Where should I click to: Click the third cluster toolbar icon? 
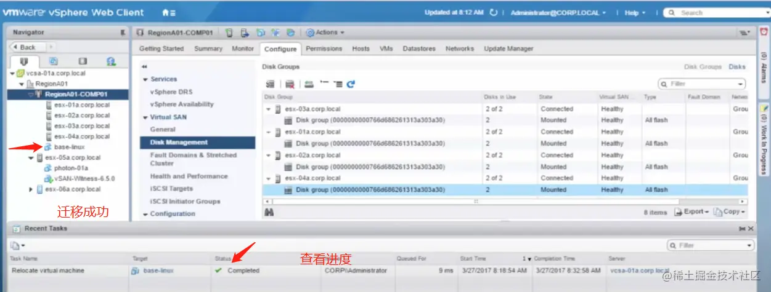pyautogui.click(x=260, y=33)
